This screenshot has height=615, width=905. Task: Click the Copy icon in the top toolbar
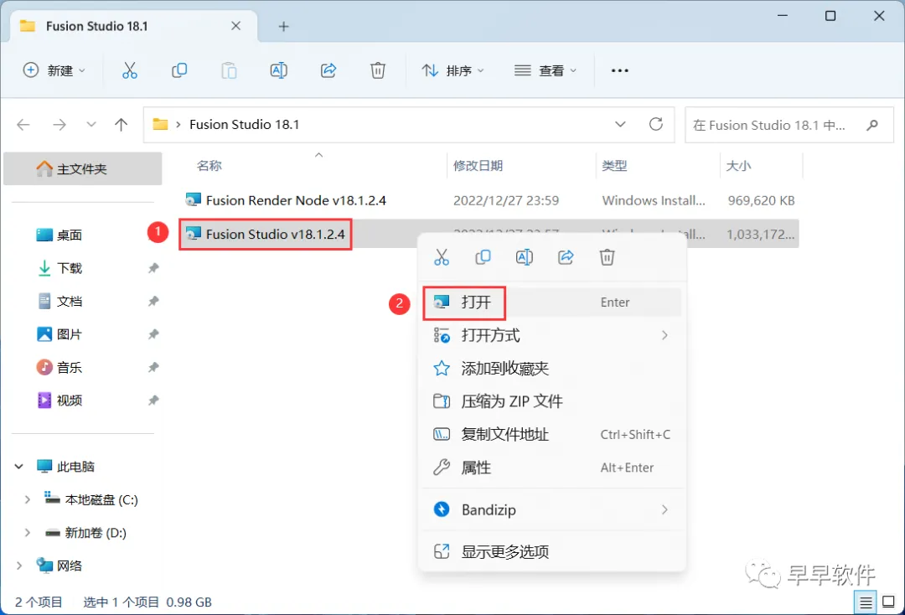[x=179, y=70]
